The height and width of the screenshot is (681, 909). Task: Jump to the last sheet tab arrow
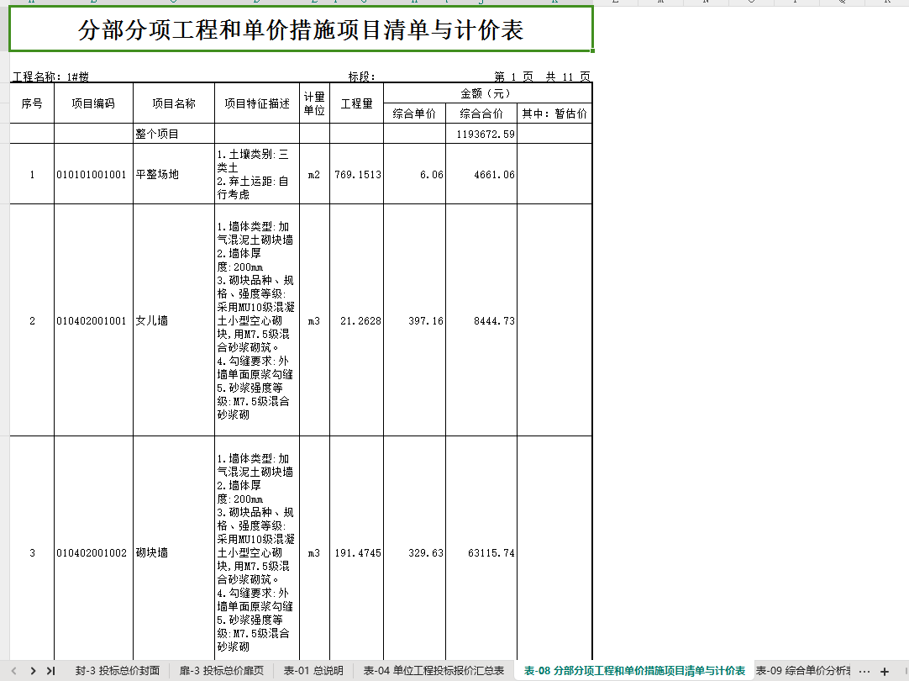tap(51, 671)
